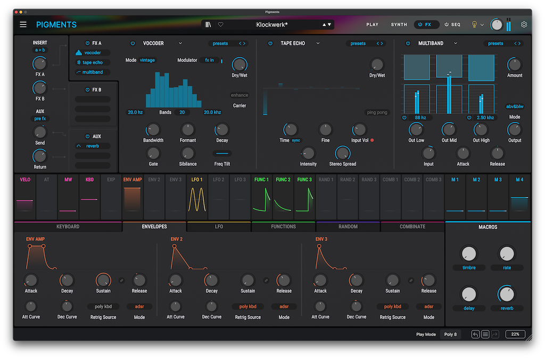Toggle tape echo Time sync
The image size is (545, 358).
coord(296,140)
